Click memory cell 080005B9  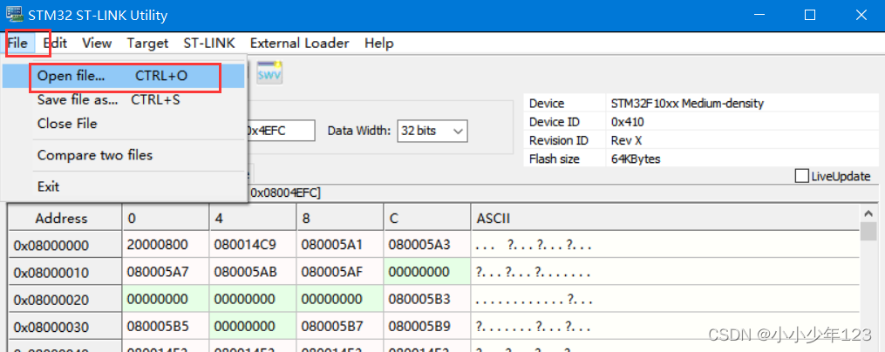point(427,327)
